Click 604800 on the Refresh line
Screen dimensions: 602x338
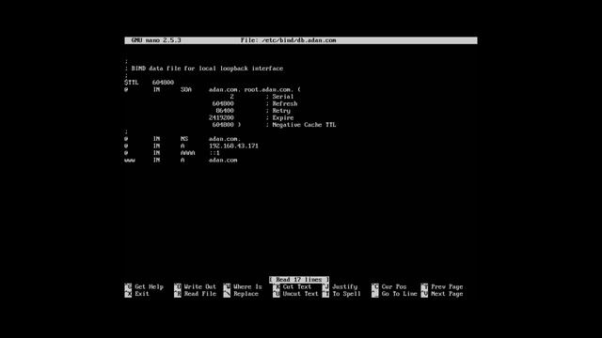click(223, 103)
